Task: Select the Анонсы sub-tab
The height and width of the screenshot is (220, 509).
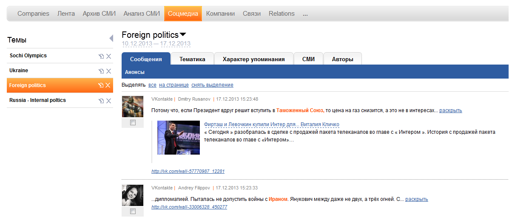Action: pos(135,72)
